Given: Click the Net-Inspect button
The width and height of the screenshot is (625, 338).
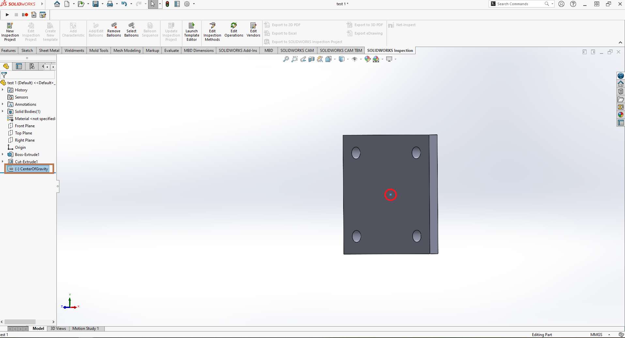Looking at the screenshot, I should 402,25.
